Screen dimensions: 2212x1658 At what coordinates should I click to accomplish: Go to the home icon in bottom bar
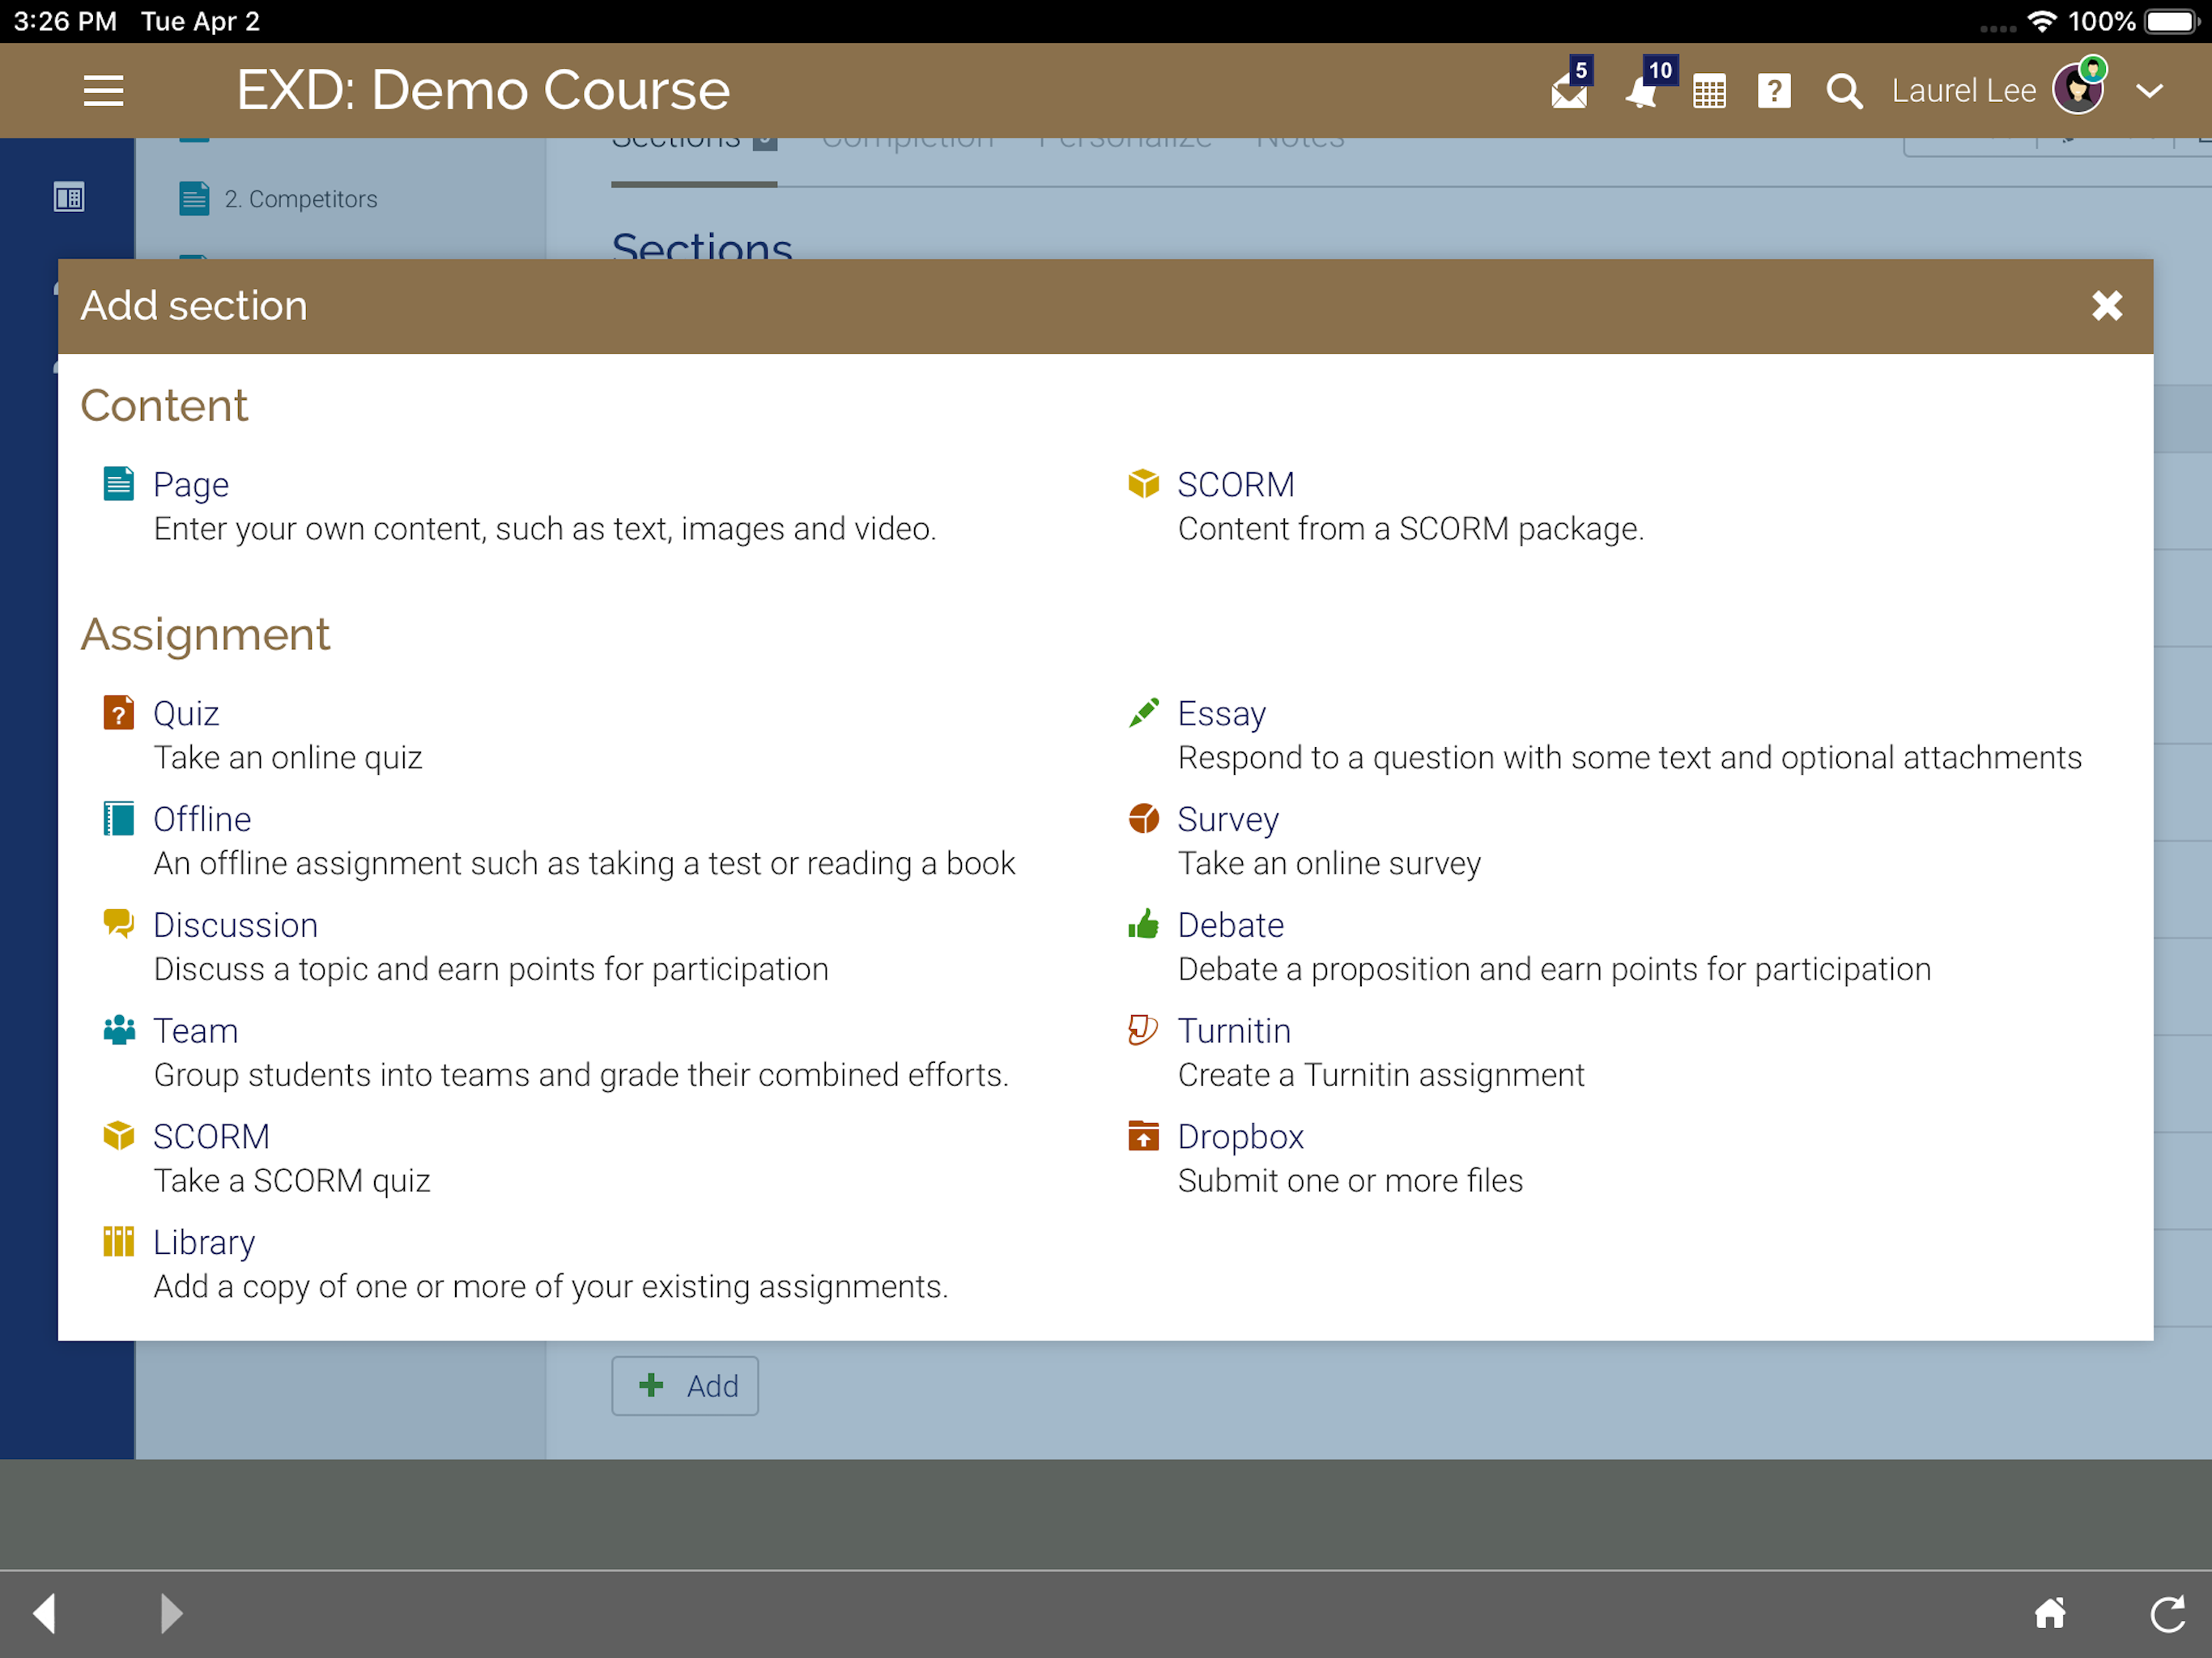pos(2050,1613)
